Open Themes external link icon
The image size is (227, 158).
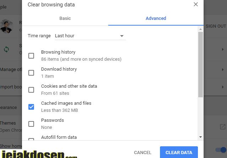[x=223, y=127]
